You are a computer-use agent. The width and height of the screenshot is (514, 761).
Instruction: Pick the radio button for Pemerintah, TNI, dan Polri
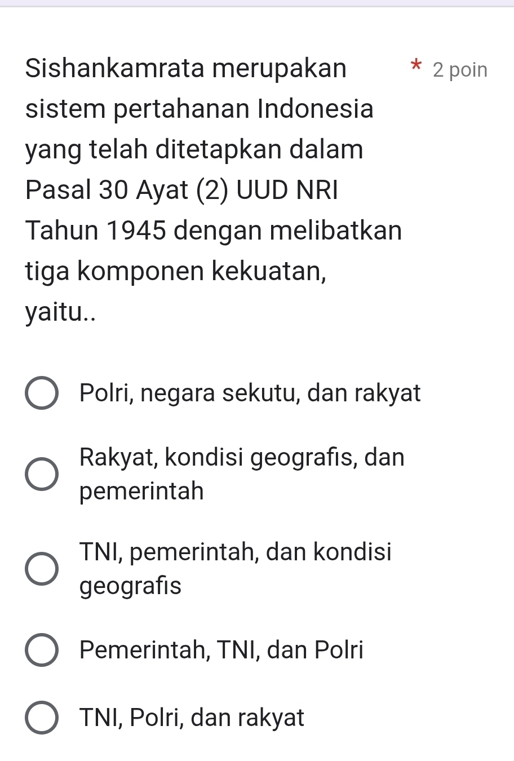(x=41, y=651)
